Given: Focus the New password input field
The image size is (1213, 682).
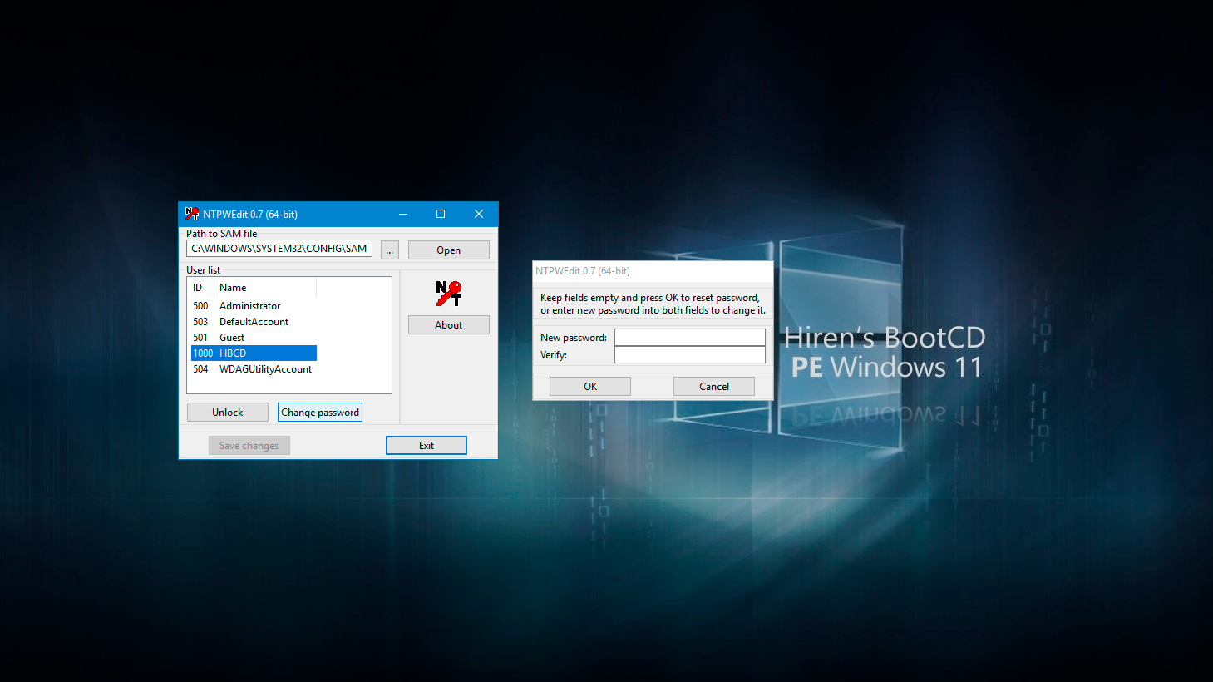Looking at the screenshot, I should tap(689, 338).
